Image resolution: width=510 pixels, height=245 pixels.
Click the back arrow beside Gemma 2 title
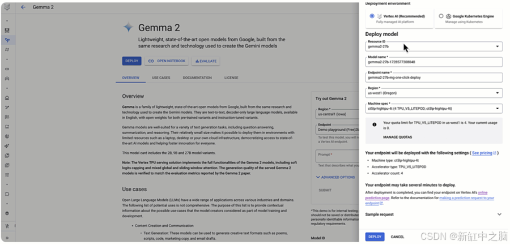(23, 7)
